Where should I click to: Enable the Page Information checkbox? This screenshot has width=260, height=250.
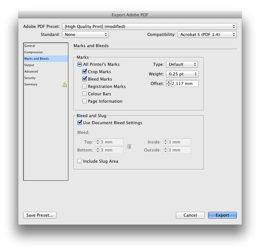click(84, 101)
